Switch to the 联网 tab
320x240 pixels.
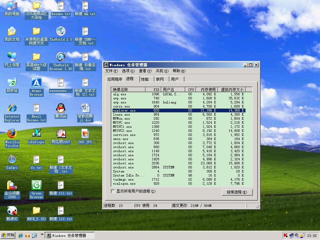(162, 79)
